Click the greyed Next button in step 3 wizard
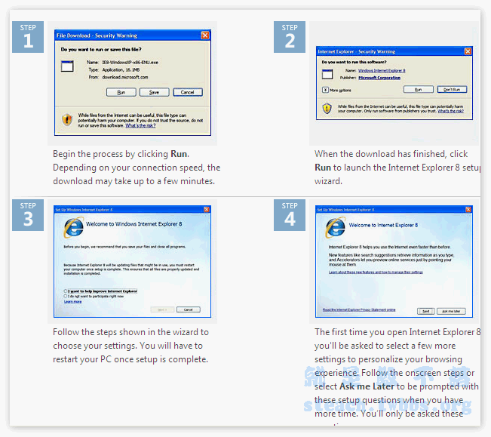The height and width of the screenshot is (437, 491). (x=162, y=309)
